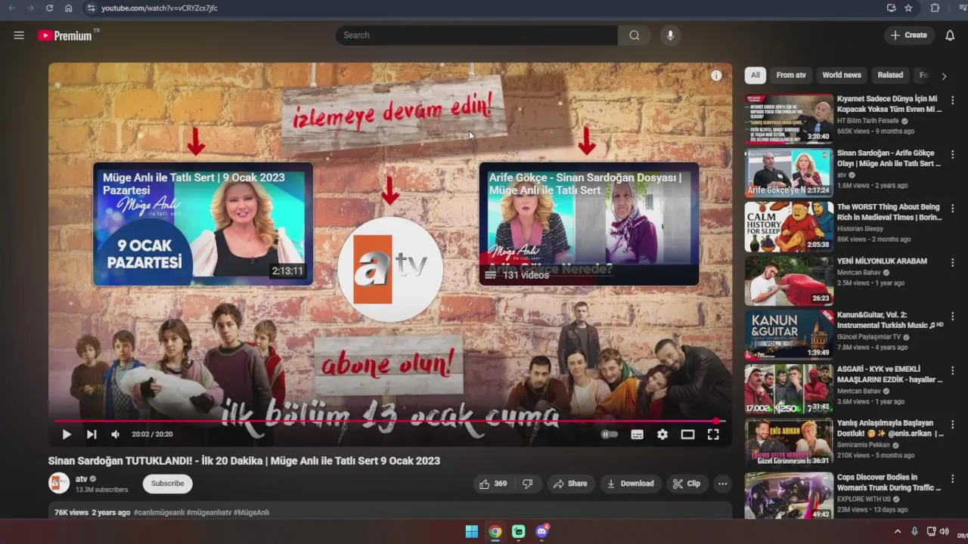The height and width of the screenshot is (544, 968).
Task: Toggle subtitles/closed captions
Action: click(638, 434)
